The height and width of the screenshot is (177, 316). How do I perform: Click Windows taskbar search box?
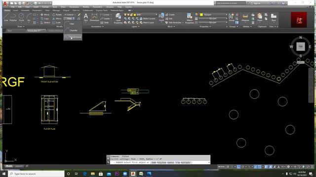coord(36,174)
